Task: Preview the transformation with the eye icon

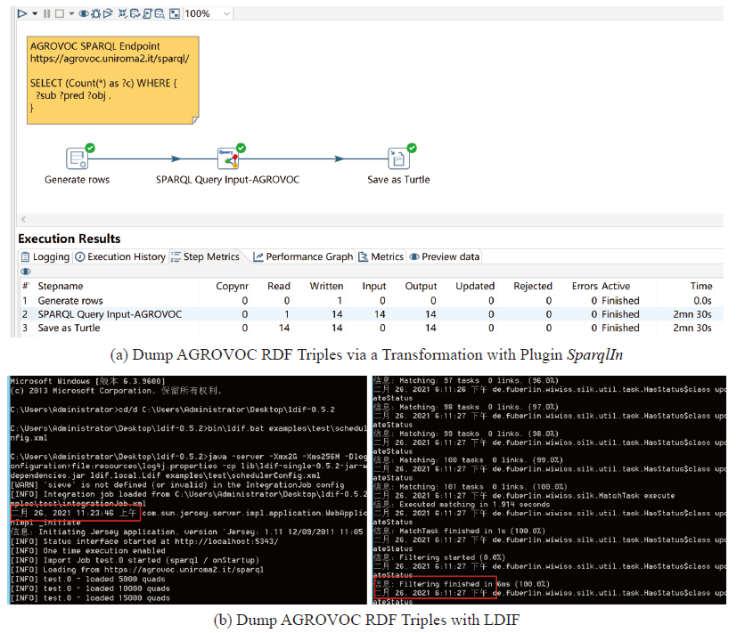Action: click(x=83, y=13)
